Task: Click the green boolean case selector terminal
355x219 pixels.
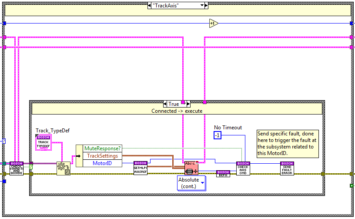Action: pyautogui.click(x=31, y=167)
